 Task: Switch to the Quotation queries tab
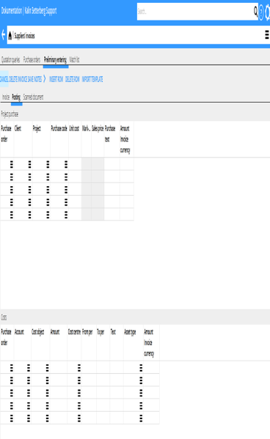11,59
